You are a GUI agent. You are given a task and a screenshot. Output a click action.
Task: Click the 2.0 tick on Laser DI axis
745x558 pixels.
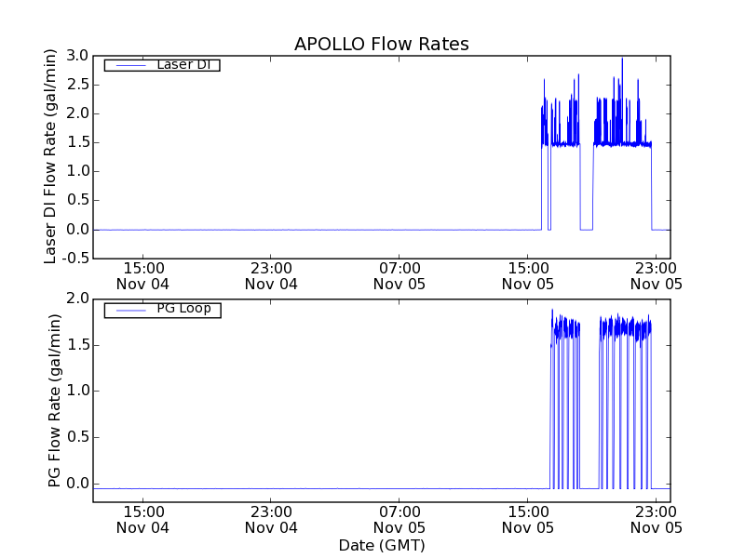pyautogui.click(x=77, y=113)
